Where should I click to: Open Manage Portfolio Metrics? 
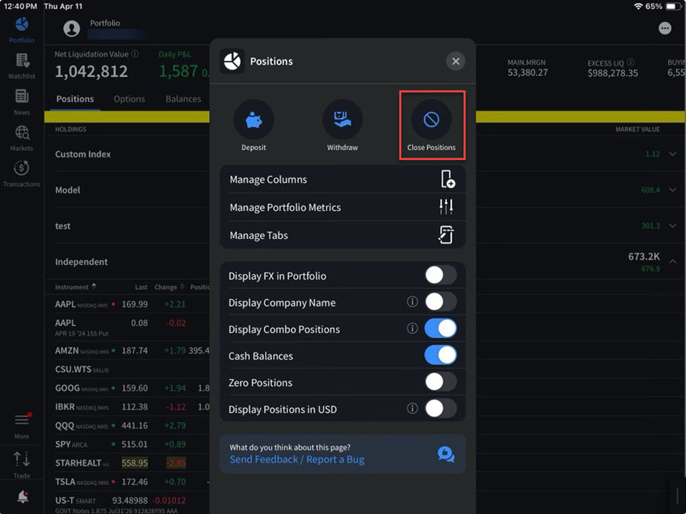[342, 207]
